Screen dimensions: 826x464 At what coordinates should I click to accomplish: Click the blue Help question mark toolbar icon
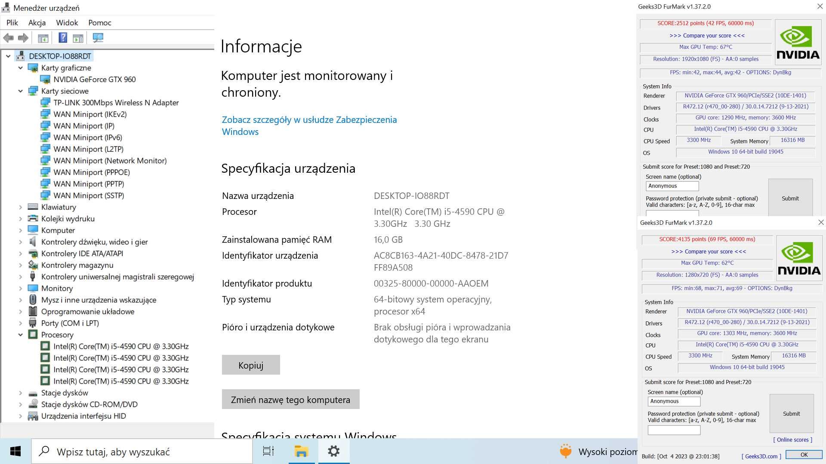(63, 38)
